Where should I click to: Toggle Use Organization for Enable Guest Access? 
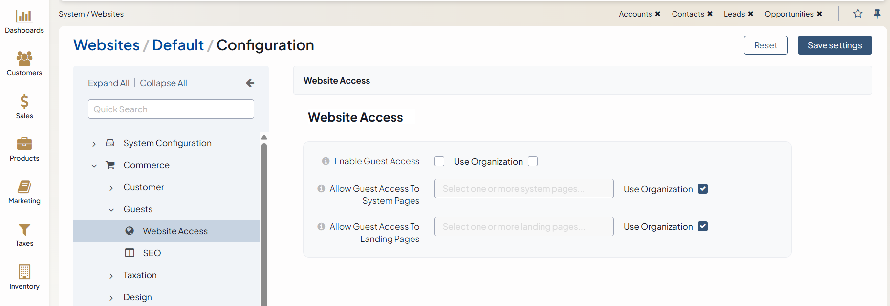(533, 161)
